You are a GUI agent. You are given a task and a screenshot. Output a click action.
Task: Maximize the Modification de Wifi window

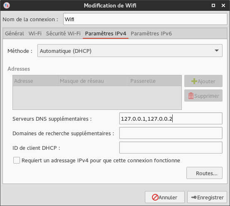coord(213,5)
